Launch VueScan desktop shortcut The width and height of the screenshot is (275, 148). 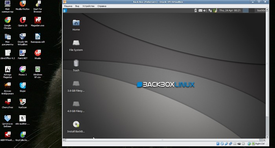tap(22, 103)
